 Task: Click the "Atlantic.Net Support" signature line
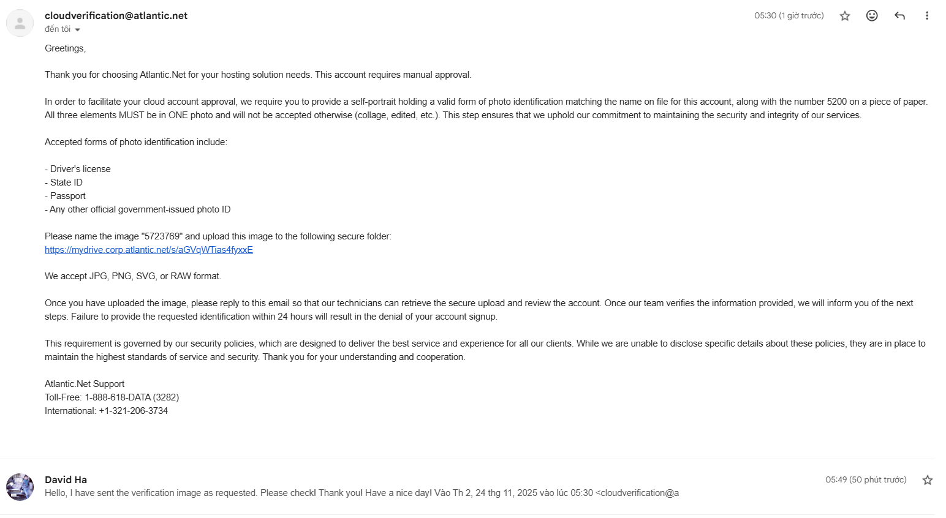point(85,384)
